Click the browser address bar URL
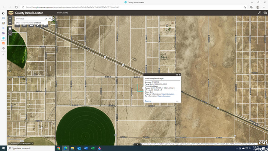The width and height of the screenshot is (268, 151). pyautogui.click(x=72, y=7)
